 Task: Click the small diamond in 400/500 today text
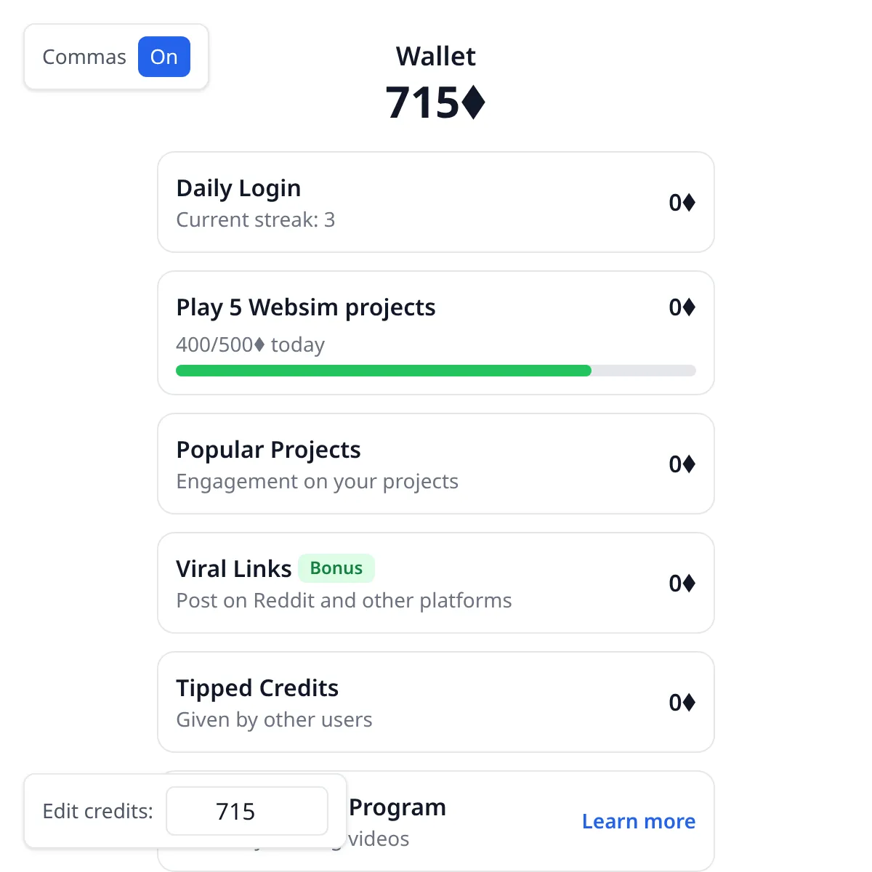coord(259,344)
